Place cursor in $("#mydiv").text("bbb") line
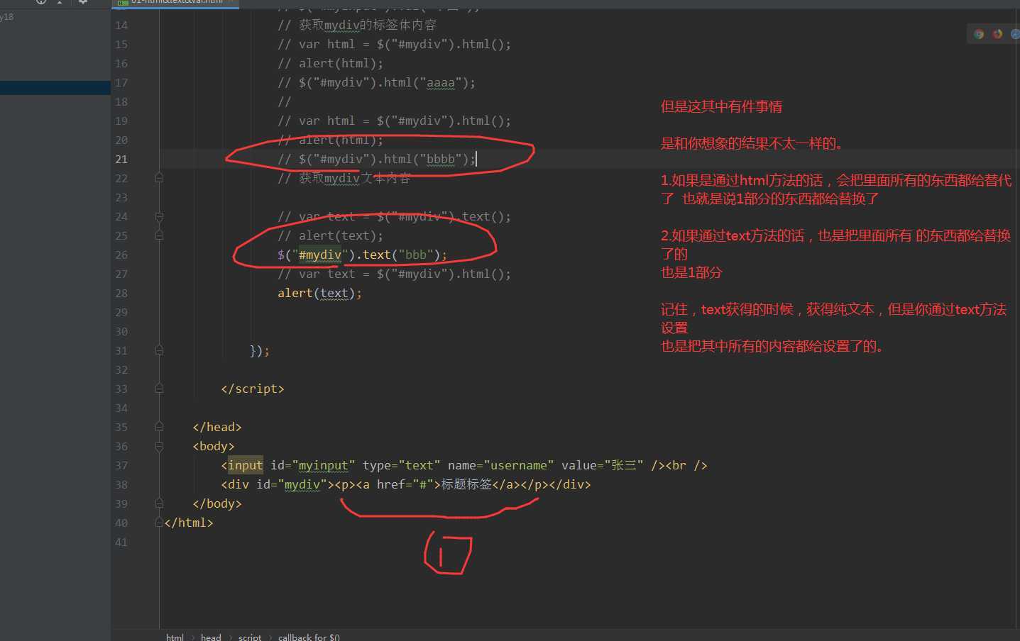The width and height of the screenshot is (1020, 641). click(x=362, y=255)
